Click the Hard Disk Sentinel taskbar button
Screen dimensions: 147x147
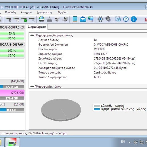coord(12,142)
